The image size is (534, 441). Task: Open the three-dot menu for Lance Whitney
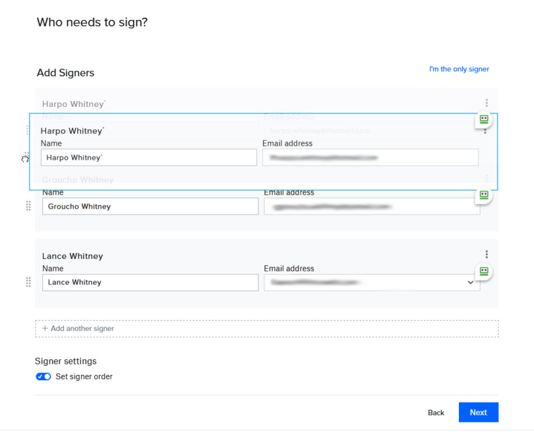[487, 254]
